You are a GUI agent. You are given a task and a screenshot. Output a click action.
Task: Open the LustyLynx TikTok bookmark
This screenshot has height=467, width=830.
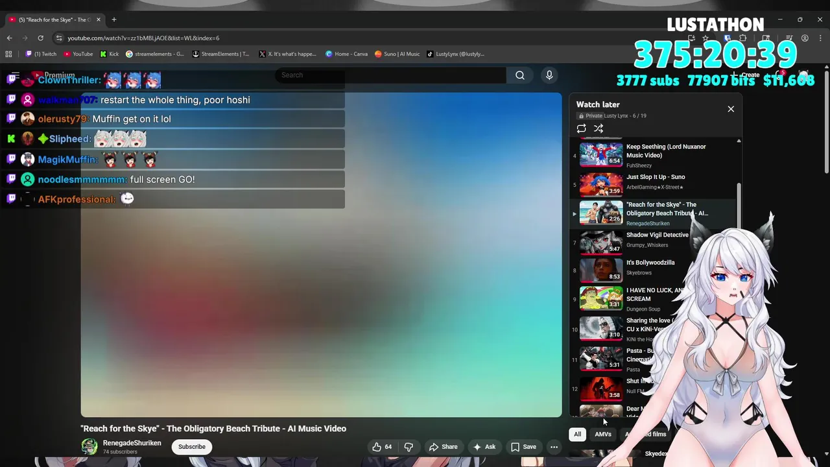455,54
